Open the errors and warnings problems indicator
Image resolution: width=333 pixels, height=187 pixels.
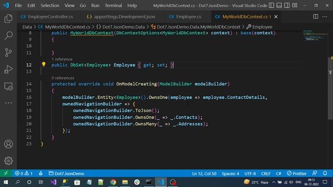[x=23, y=173]
